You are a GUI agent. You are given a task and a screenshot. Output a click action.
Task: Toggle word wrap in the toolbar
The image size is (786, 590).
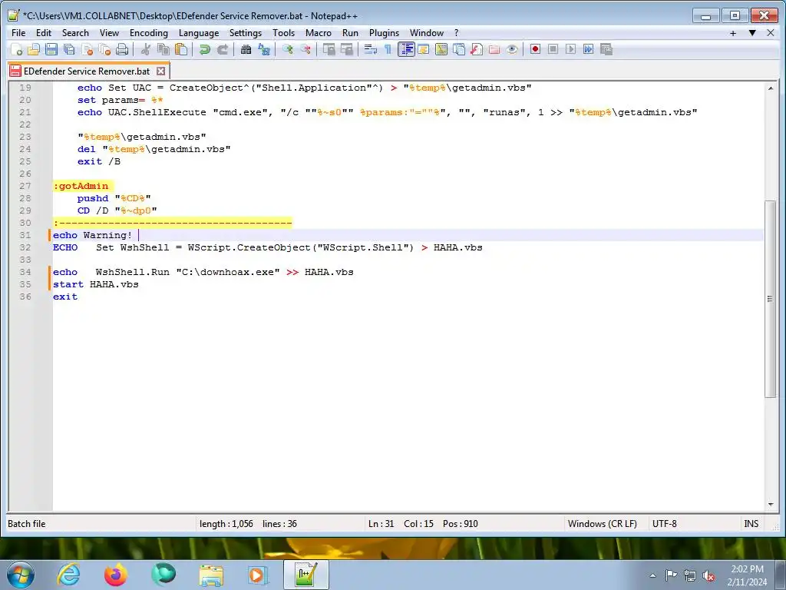coord(370,49)
